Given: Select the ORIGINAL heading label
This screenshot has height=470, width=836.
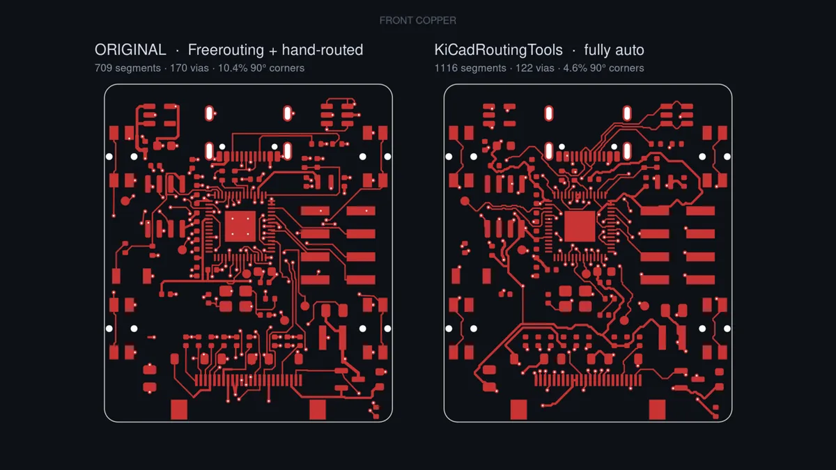Looking at the screenshot, I should pyautogui.click(x=130, y=50).
